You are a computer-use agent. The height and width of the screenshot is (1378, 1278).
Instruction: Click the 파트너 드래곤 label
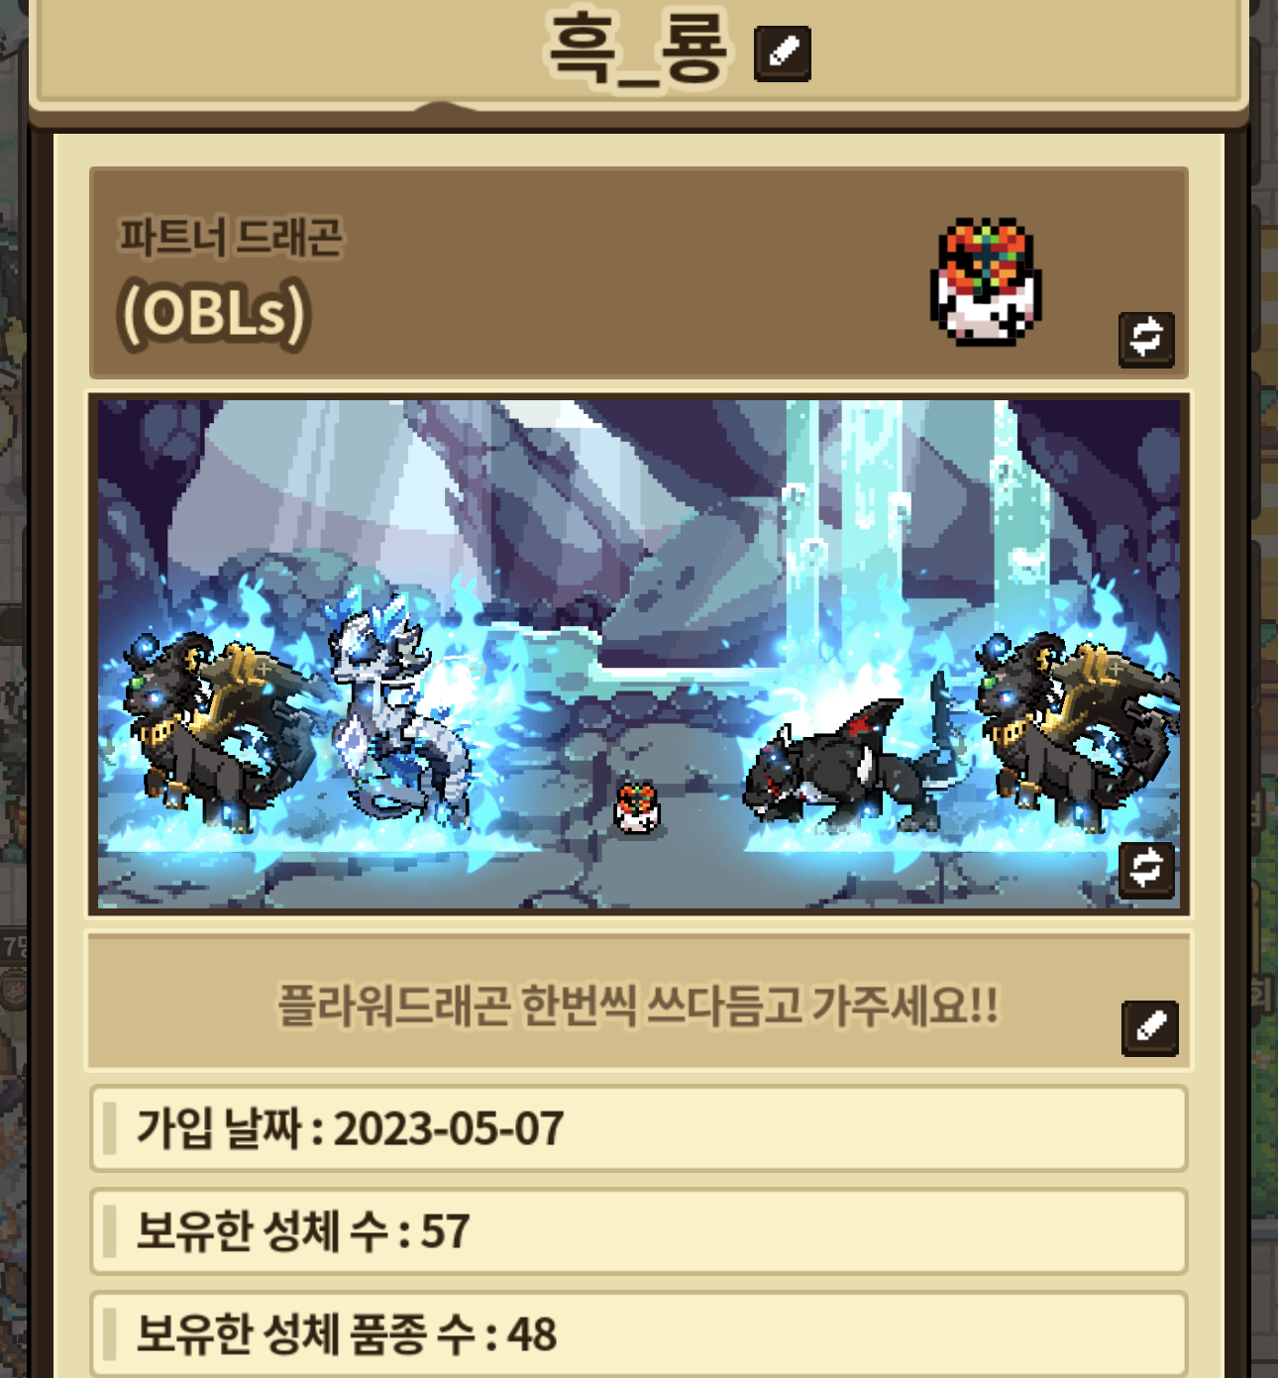click(x=231, y=238)
